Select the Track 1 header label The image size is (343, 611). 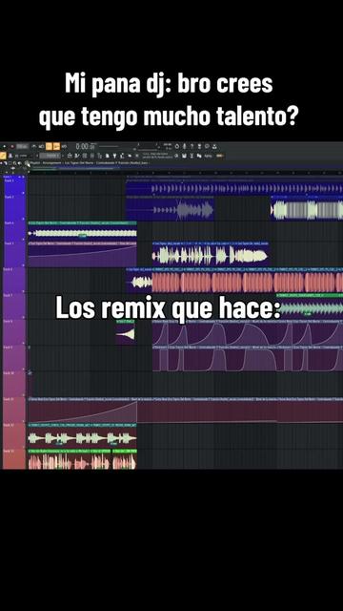tap(9, 180)
